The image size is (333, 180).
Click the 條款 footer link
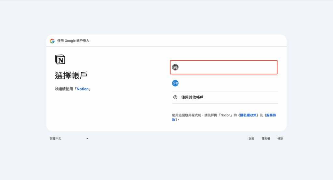coord(280,138)
